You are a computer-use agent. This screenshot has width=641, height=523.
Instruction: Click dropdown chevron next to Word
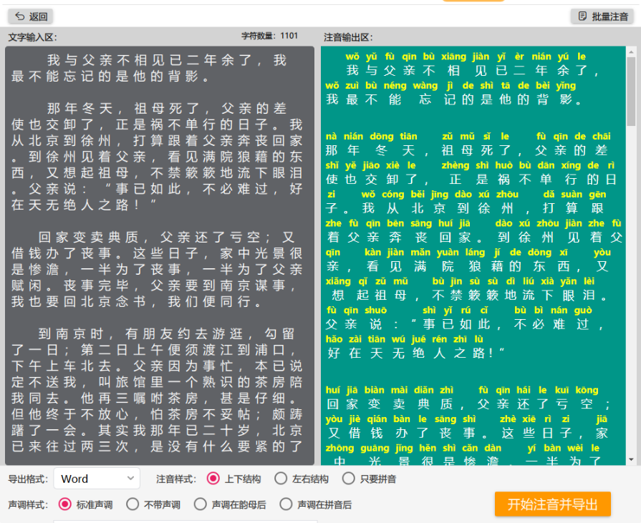coord(130,478)
